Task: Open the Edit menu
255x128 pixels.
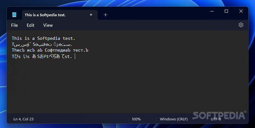Action: (x=31, y=25)
